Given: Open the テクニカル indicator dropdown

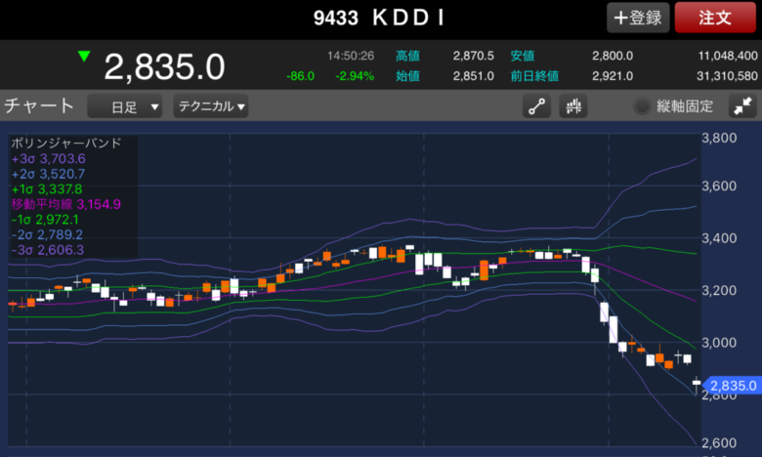Looking at the screenshot, I should coord(211,106).
